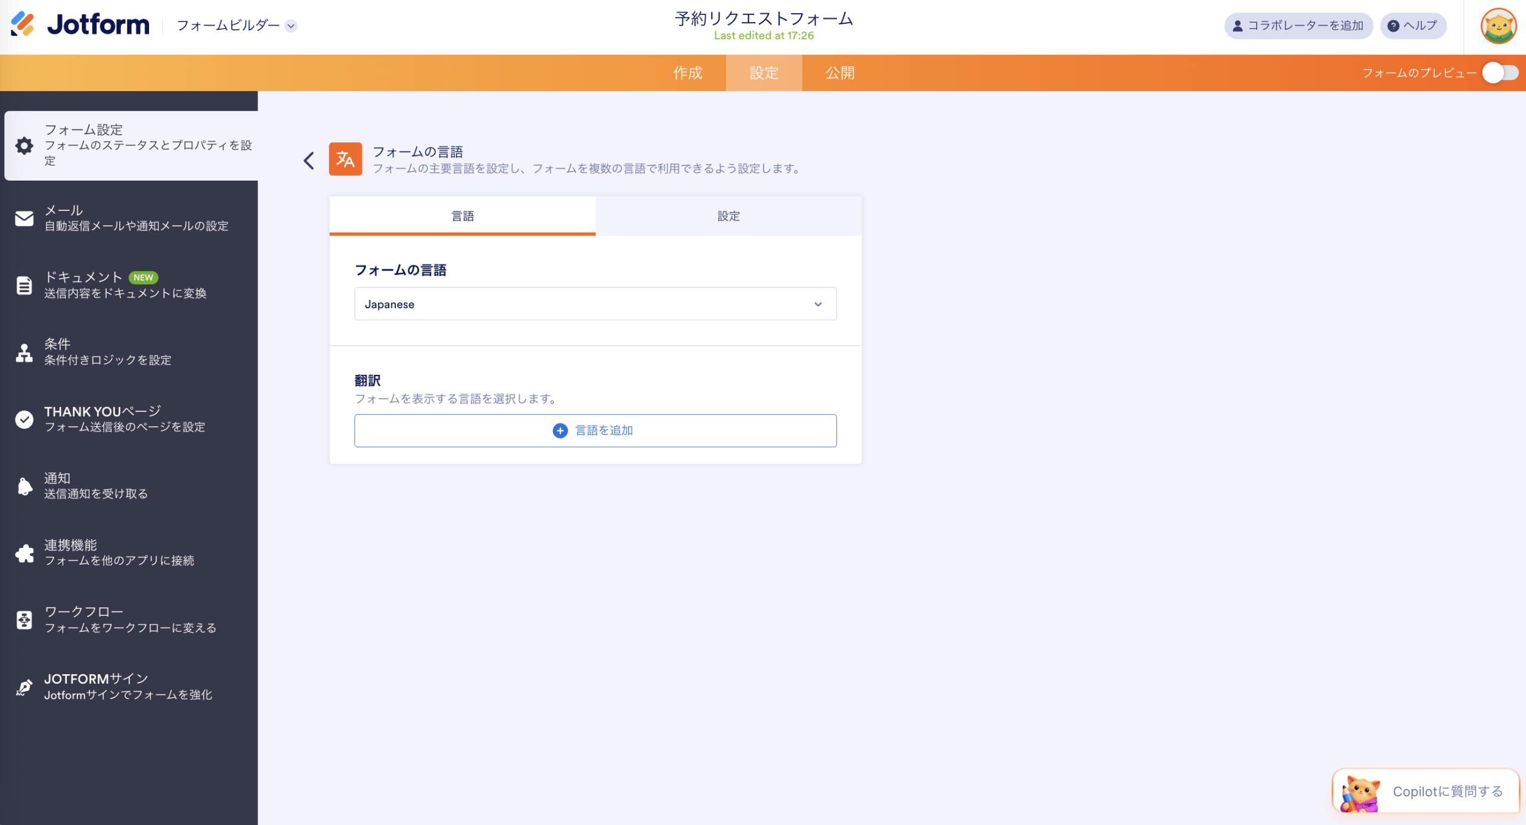1526x825 pixels.
Task: Click the 条件 conditional logic icon
Action: [x=24, y=352]
